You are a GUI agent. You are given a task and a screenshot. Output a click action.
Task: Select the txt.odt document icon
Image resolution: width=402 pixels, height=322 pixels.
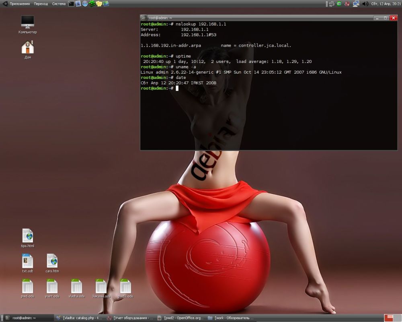click(27, 263)
